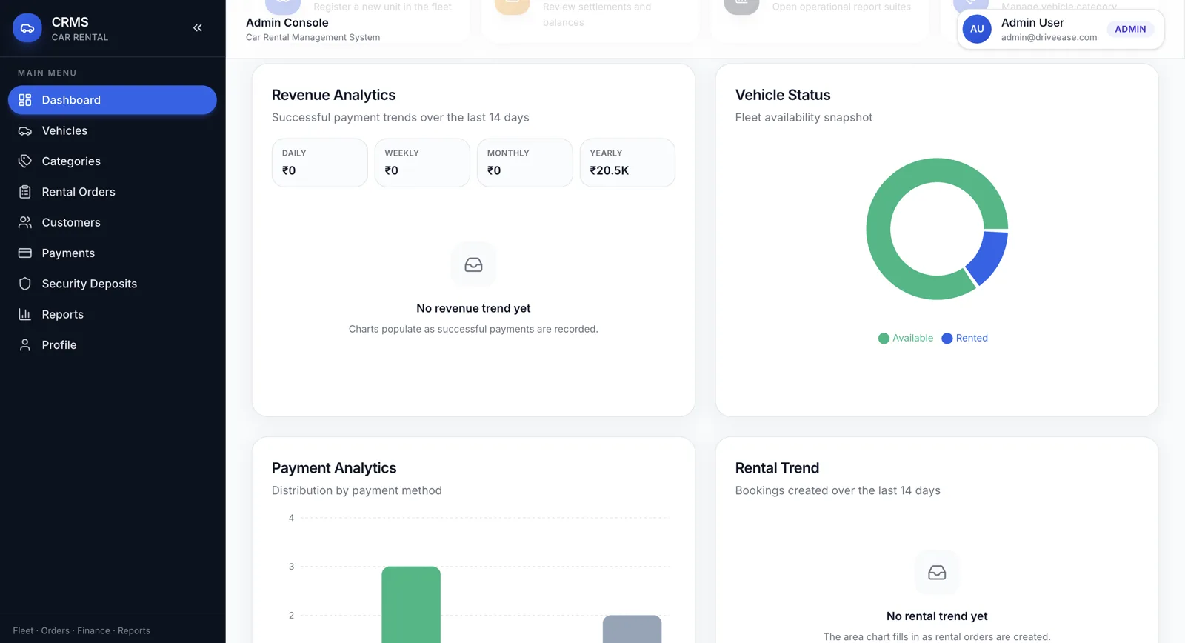
Task: Click the inbox icon above No revenue trend yet
Action: click(x=473, y=264)
